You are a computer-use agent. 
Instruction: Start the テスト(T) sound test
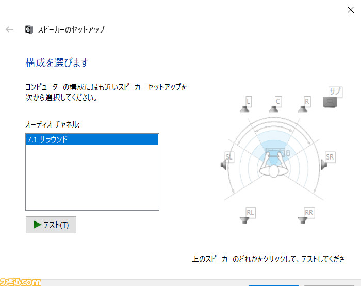tap(51, 225)
